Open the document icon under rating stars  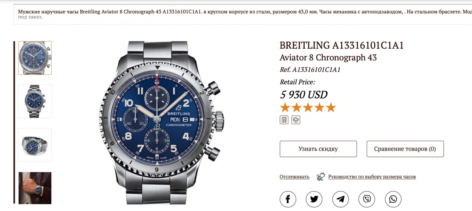click(x=284, y=120)
